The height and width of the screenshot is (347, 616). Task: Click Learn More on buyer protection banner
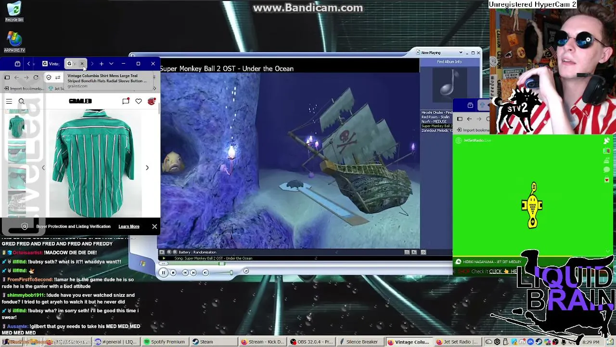click(x=129, y=227)
